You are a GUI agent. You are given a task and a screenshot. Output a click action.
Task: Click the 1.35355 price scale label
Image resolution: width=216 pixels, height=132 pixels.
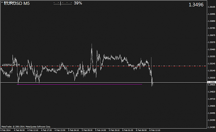(x=212, y=56)
